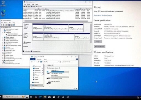
Task: Select OneDrive in This PC sidebar
Action: click(36, 82)
